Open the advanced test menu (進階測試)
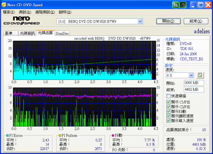213x154 pixels. (45, 12)
